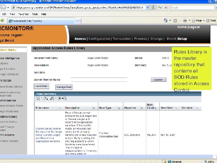Click the select-all checklist icon in Rules Summary
Screen dimensions: 217x163
[x=37, y=98]
